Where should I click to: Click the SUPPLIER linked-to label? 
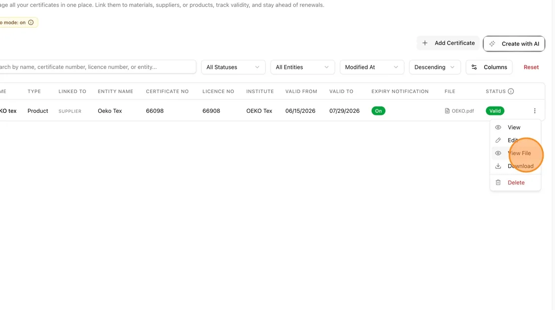[70, 111]
